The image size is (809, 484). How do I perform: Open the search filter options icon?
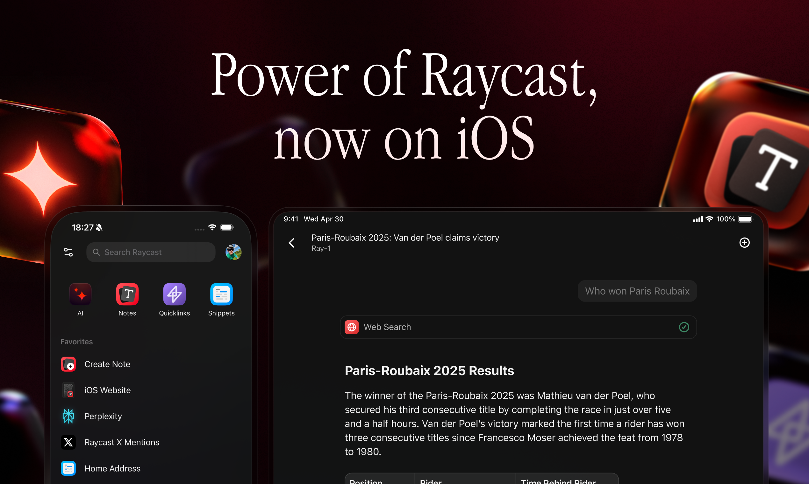[x=68, y=252]
